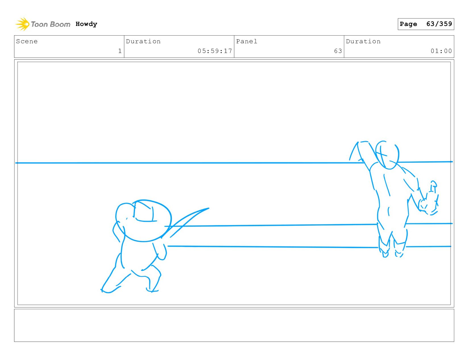Select the scene number '1'
The height and width of the screenshot is (363, 469).
click(x=120, y=51)
